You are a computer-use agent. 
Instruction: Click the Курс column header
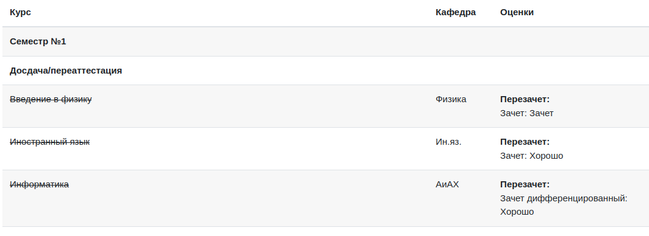pyautogui.click(x=20, y=12)
